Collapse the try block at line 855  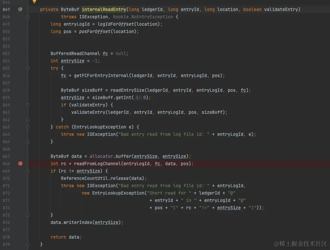(28, 68)
